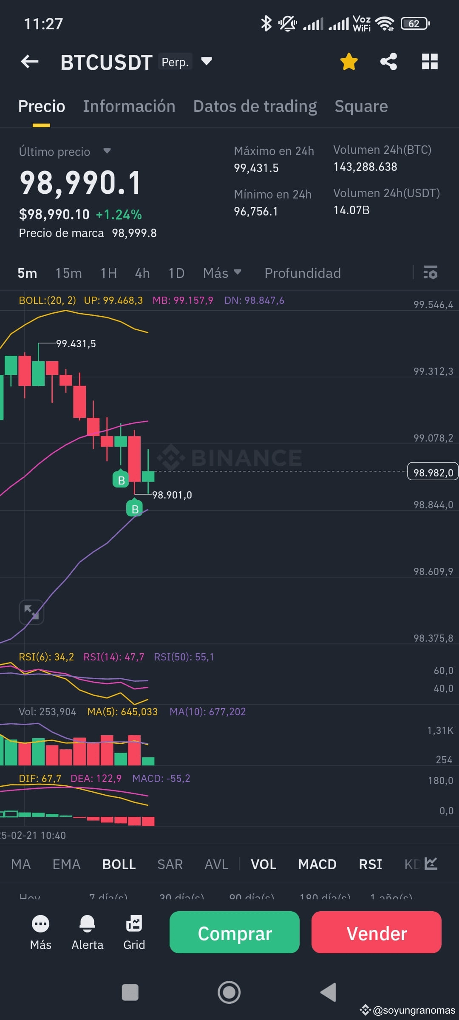Tap the Perp. contract badge
The height and width of the screenshot is (1020, 459).
click(175, 62)
